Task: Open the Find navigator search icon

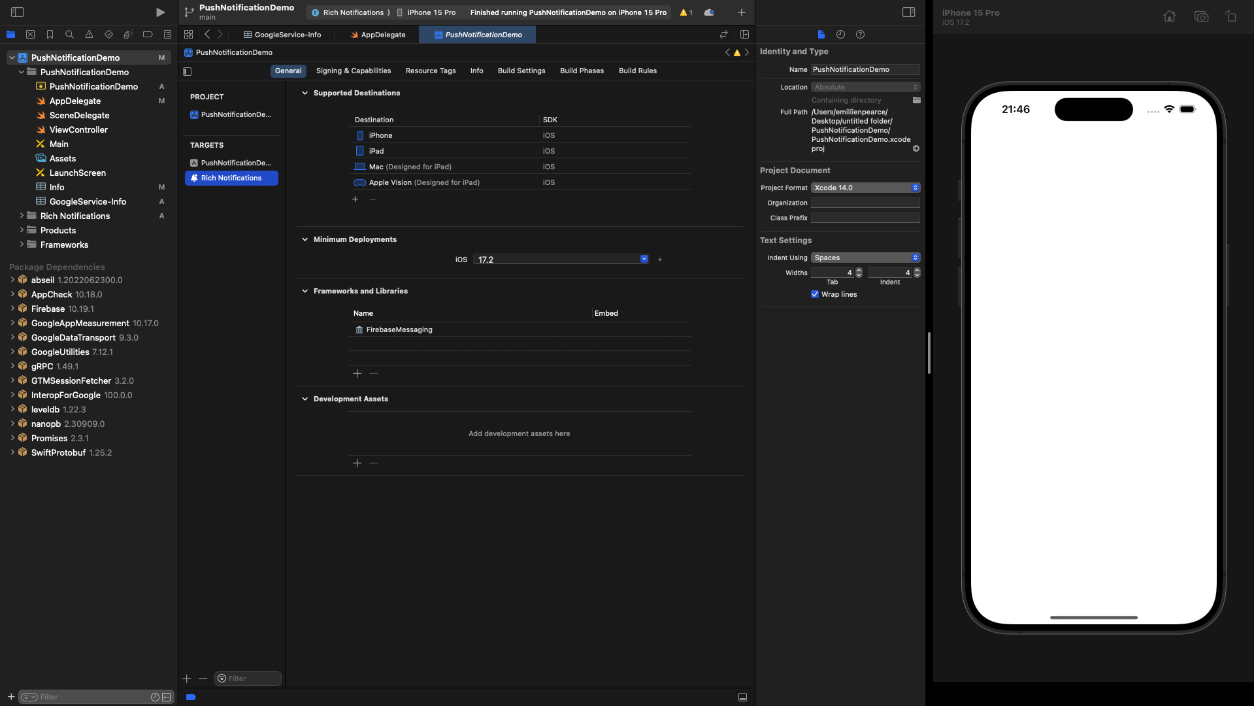Action: [69, 35]
